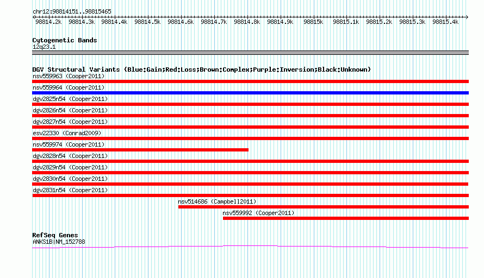Screen dimensions: 484x278
Task: Click the red loss bar under dgv2826n54
Action: pyautogui.click(x=250, y=116)
